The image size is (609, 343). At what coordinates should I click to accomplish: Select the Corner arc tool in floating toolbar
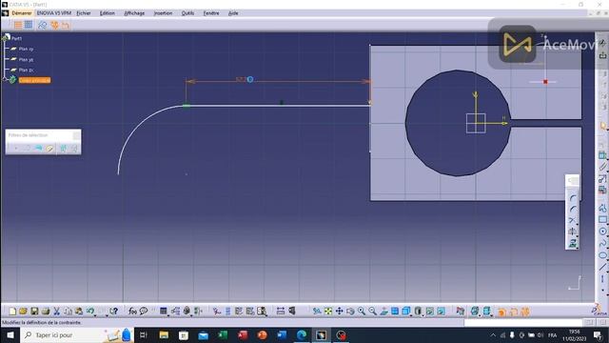[x=573, y=198]
